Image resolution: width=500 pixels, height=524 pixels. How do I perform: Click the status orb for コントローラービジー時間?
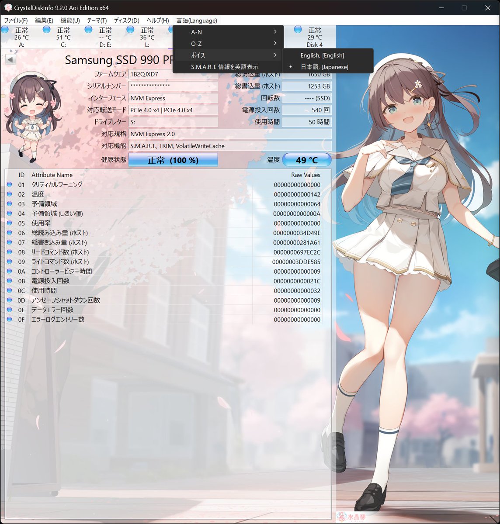[10, 271]
